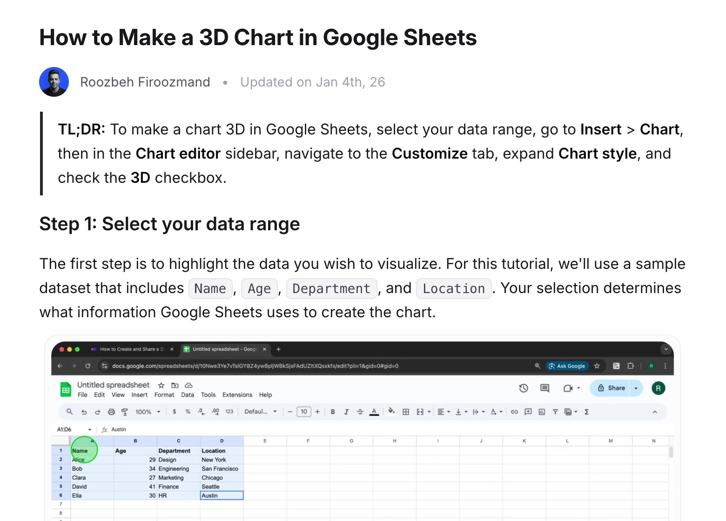Image resolution: width=726 pixels, height=521 pixels.
Task: Open the vertical align dropdown
Action: (461, 412)
